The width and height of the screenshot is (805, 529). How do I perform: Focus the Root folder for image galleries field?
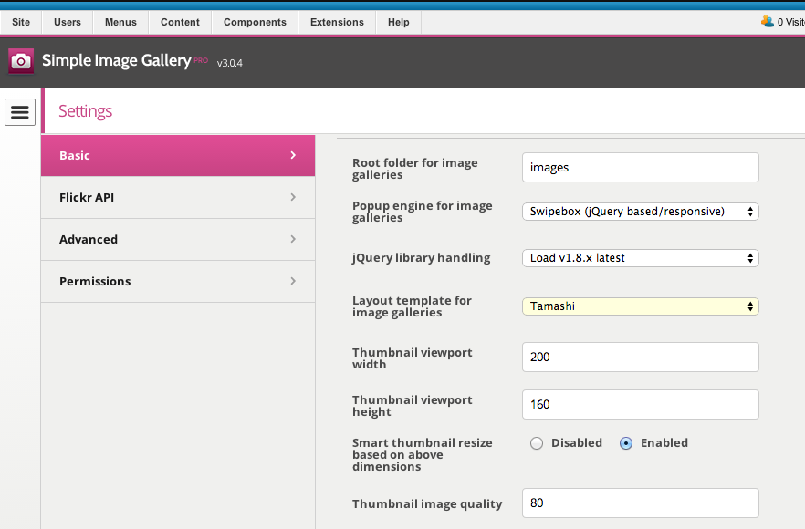tap(640, 167)
